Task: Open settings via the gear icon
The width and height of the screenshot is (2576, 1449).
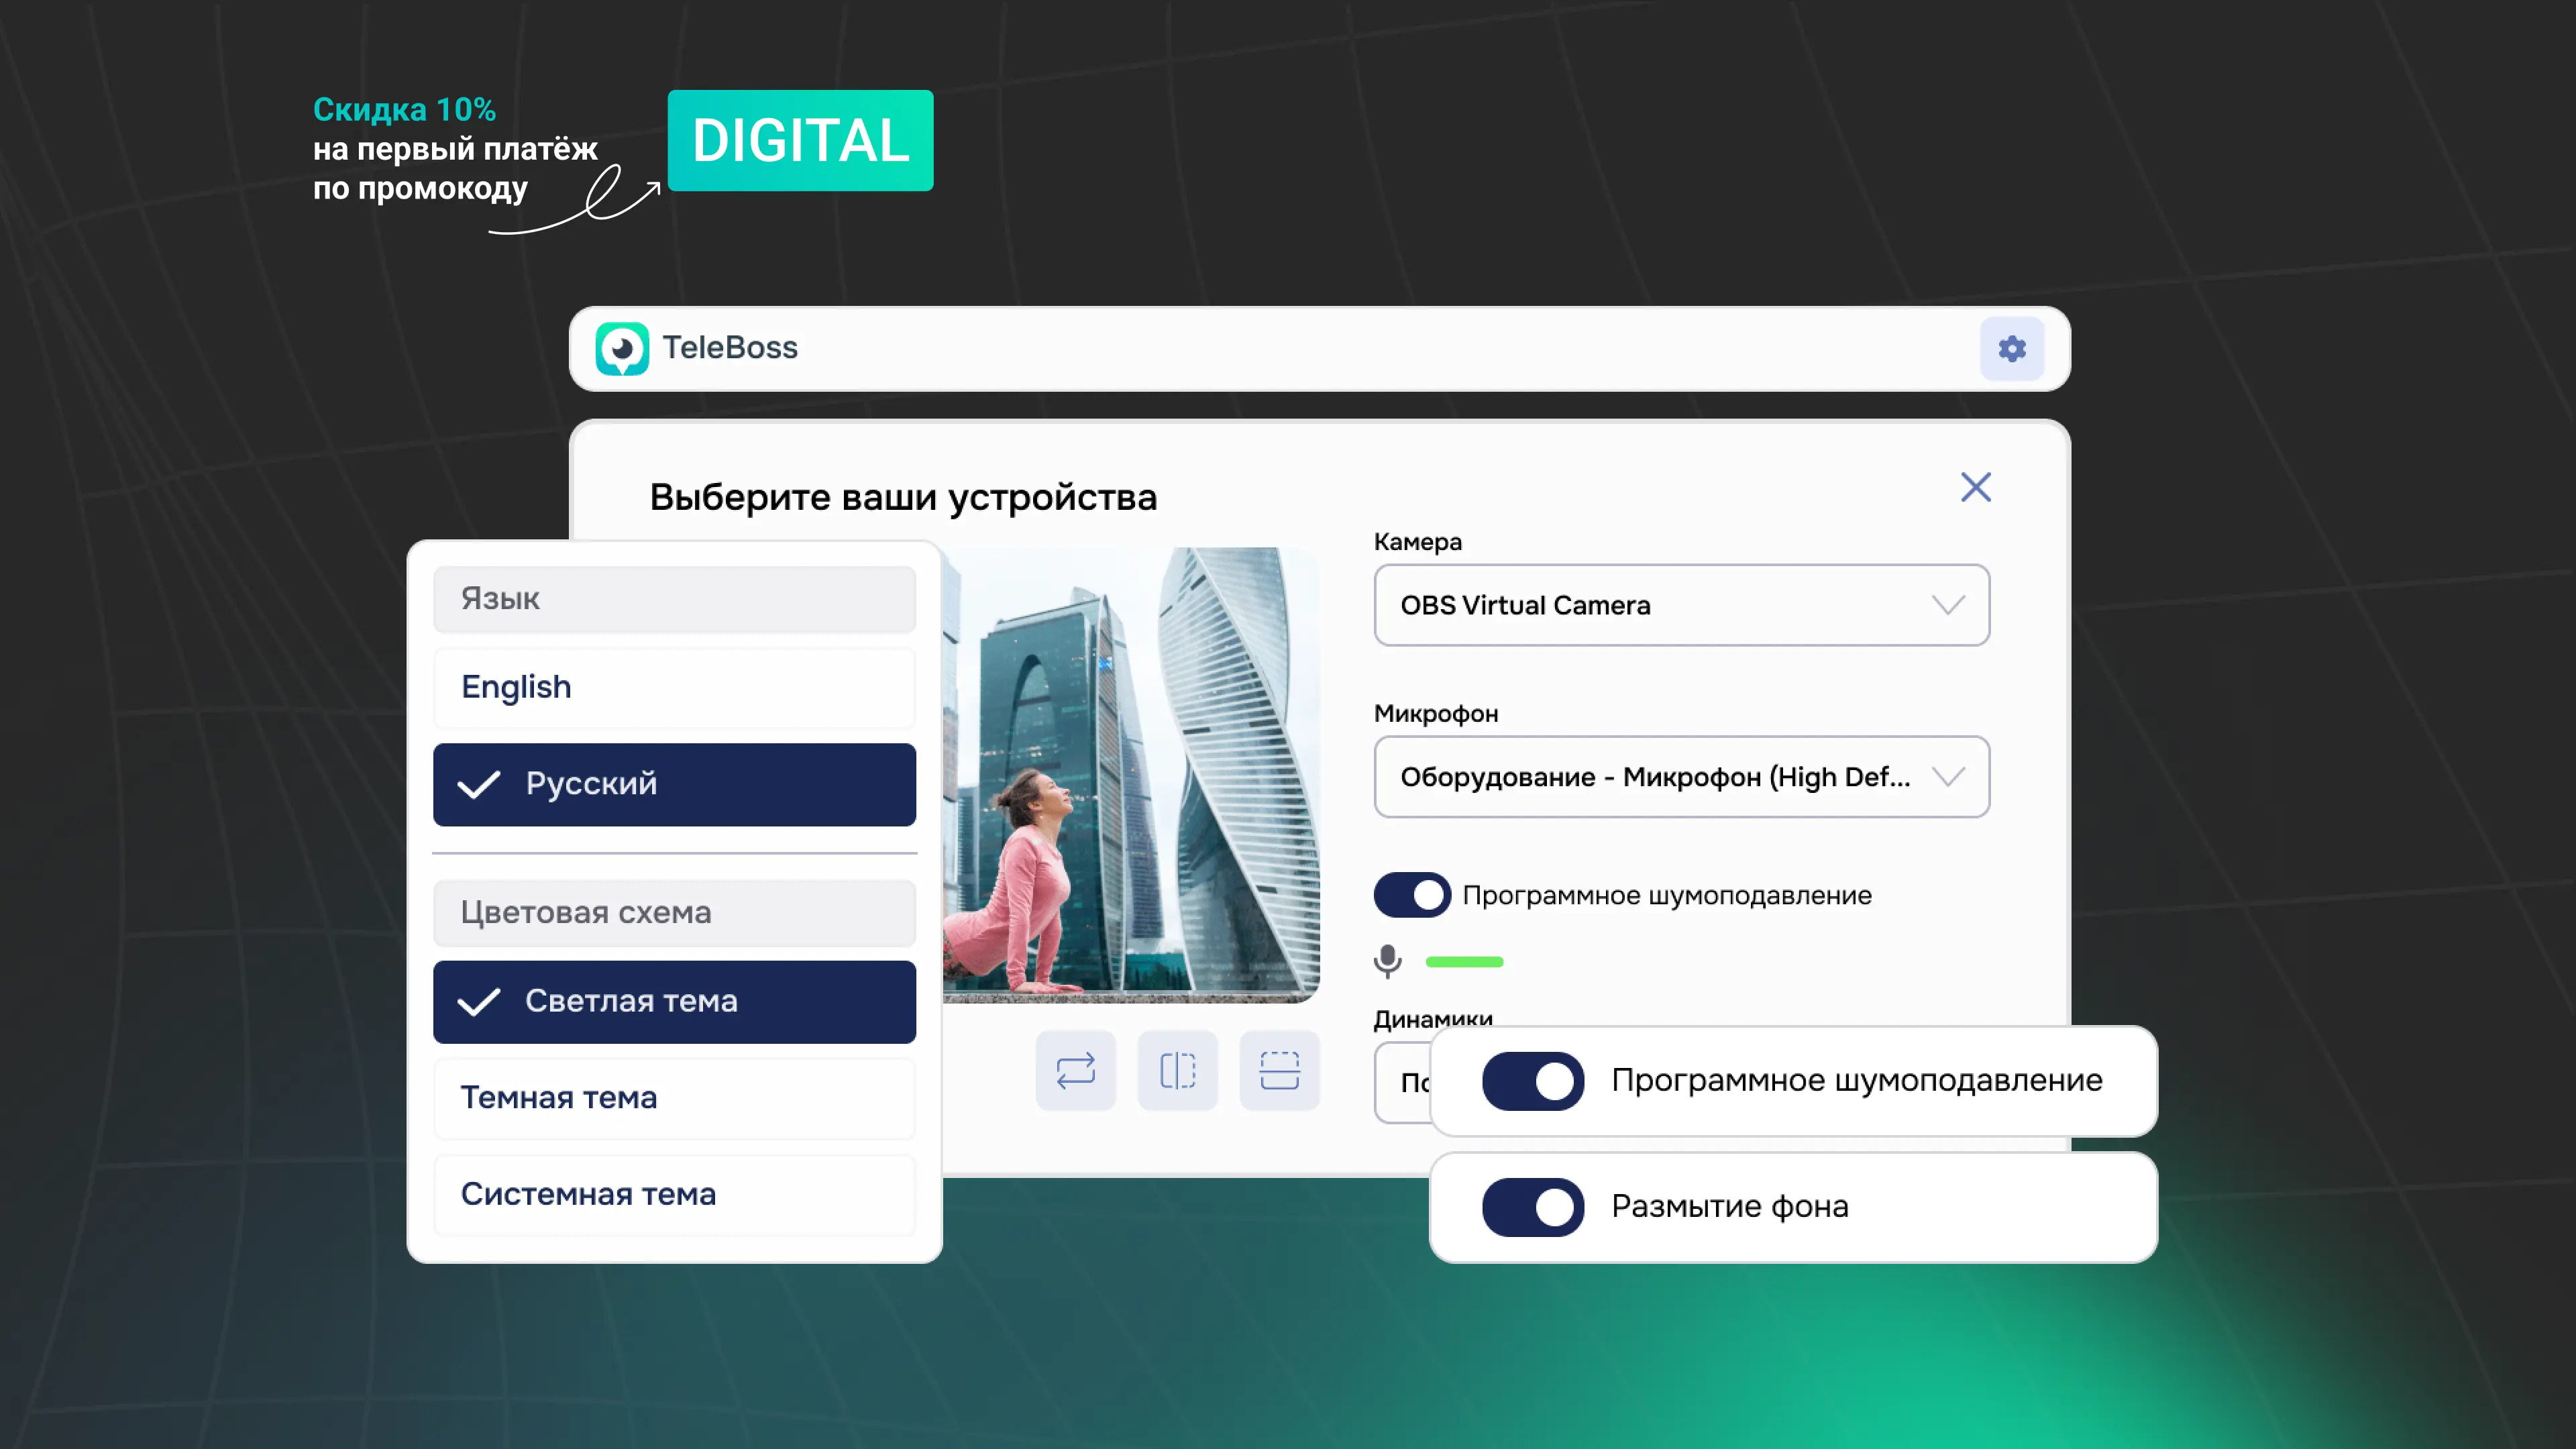Action: point(2012,348)
